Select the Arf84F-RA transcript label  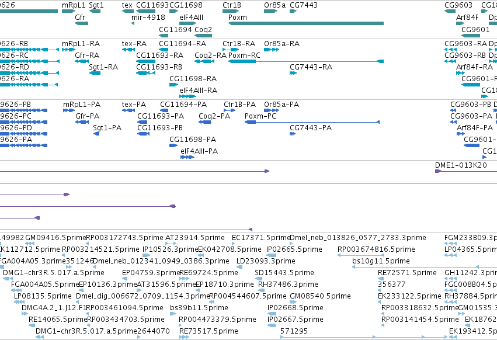(474, 67)
